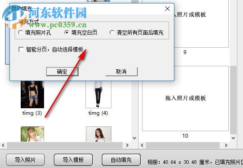Screen dimensions: 243x168
Task: Select the timg (4) photo thumbnail
Action: 98,94
